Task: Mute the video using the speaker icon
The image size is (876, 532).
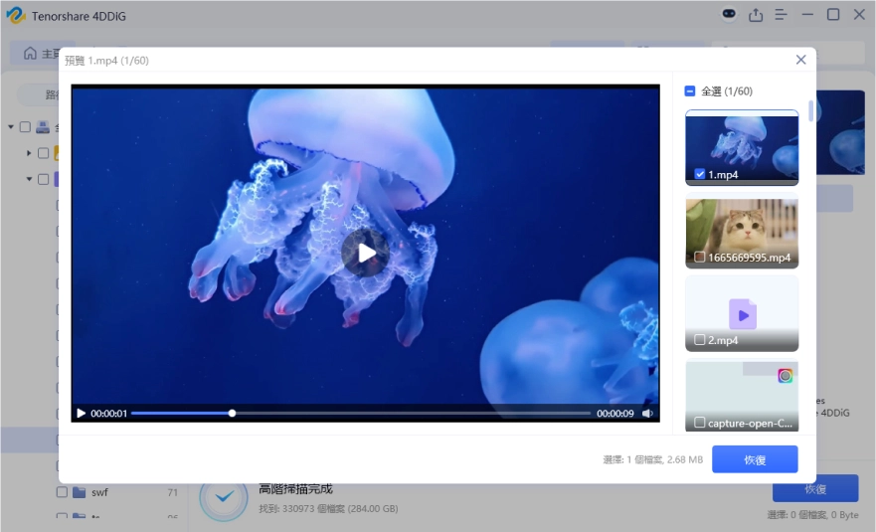Action: click(647, 414)
